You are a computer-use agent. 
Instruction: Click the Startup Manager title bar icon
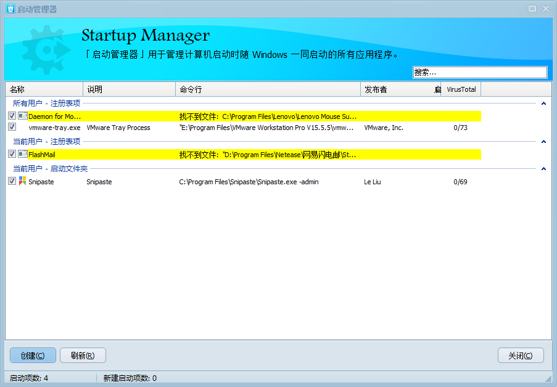[x=10, y=9]
